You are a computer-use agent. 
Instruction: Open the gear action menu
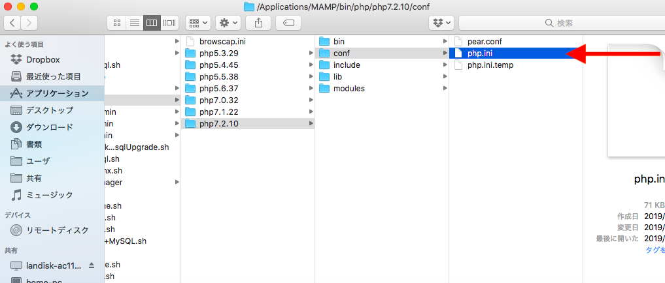[x=228, y=23]
